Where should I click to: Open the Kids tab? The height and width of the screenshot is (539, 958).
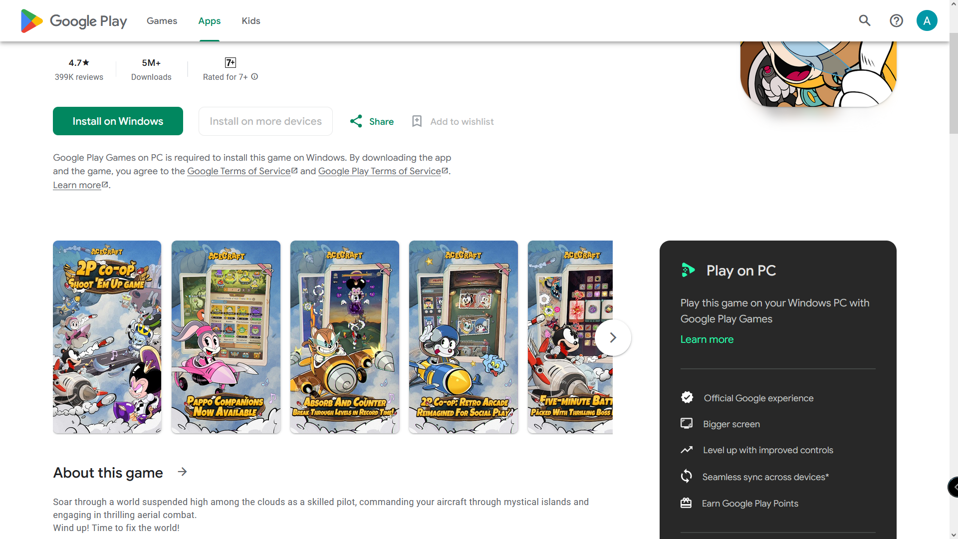[x=251, y=20]
